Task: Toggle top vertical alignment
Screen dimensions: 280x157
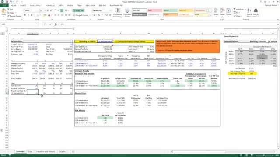Action: (56, 10)
